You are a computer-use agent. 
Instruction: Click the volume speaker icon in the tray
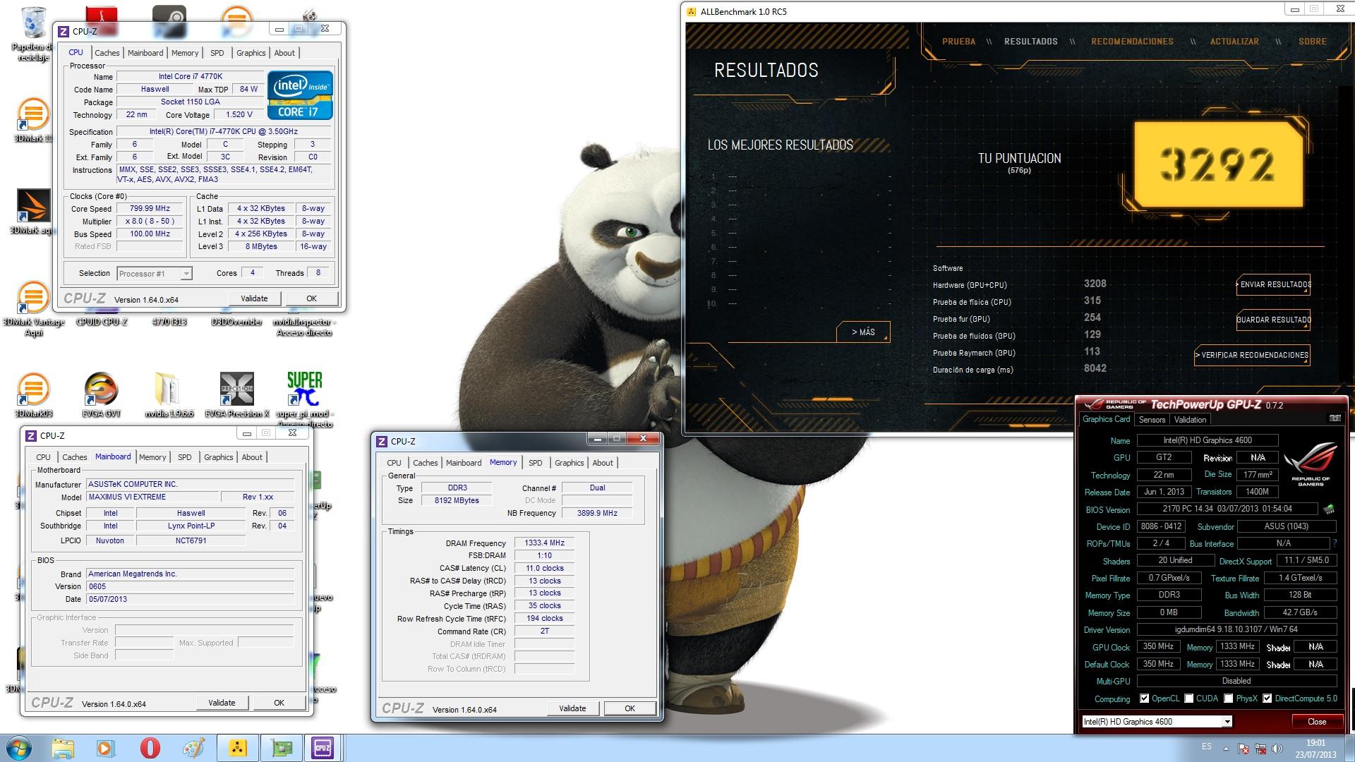pos(1278,749)
